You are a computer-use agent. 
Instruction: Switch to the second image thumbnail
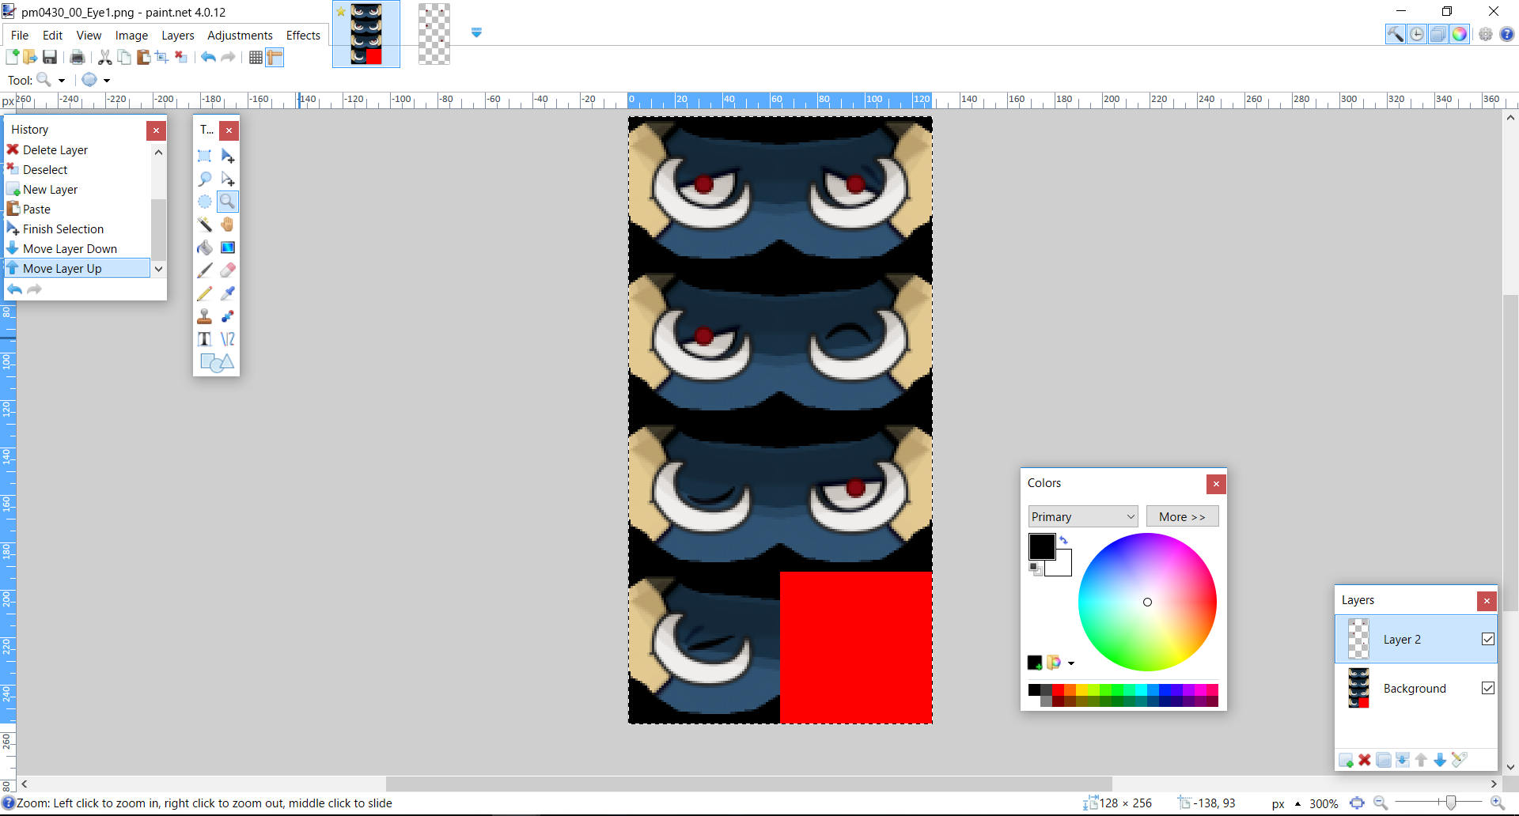(x=434, y=34)
